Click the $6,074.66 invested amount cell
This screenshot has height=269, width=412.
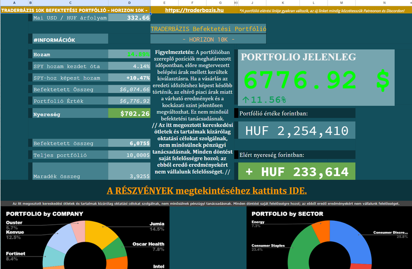[129, 89]
